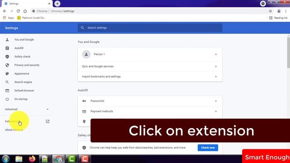Open Import bookmarks and settings
Screen dimensions: 290x163
[x=150, y=77]
